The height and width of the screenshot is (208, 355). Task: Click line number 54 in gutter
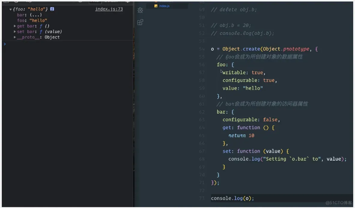tap(202, 49)
